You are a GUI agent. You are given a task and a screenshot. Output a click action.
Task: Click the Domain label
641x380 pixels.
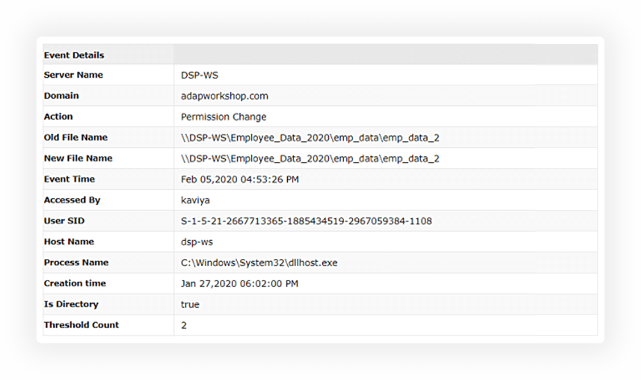pos(61,96)
